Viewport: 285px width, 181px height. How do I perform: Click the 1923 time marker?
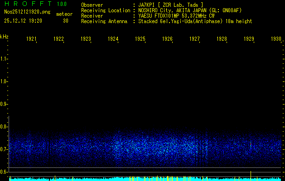coord(86,39)
